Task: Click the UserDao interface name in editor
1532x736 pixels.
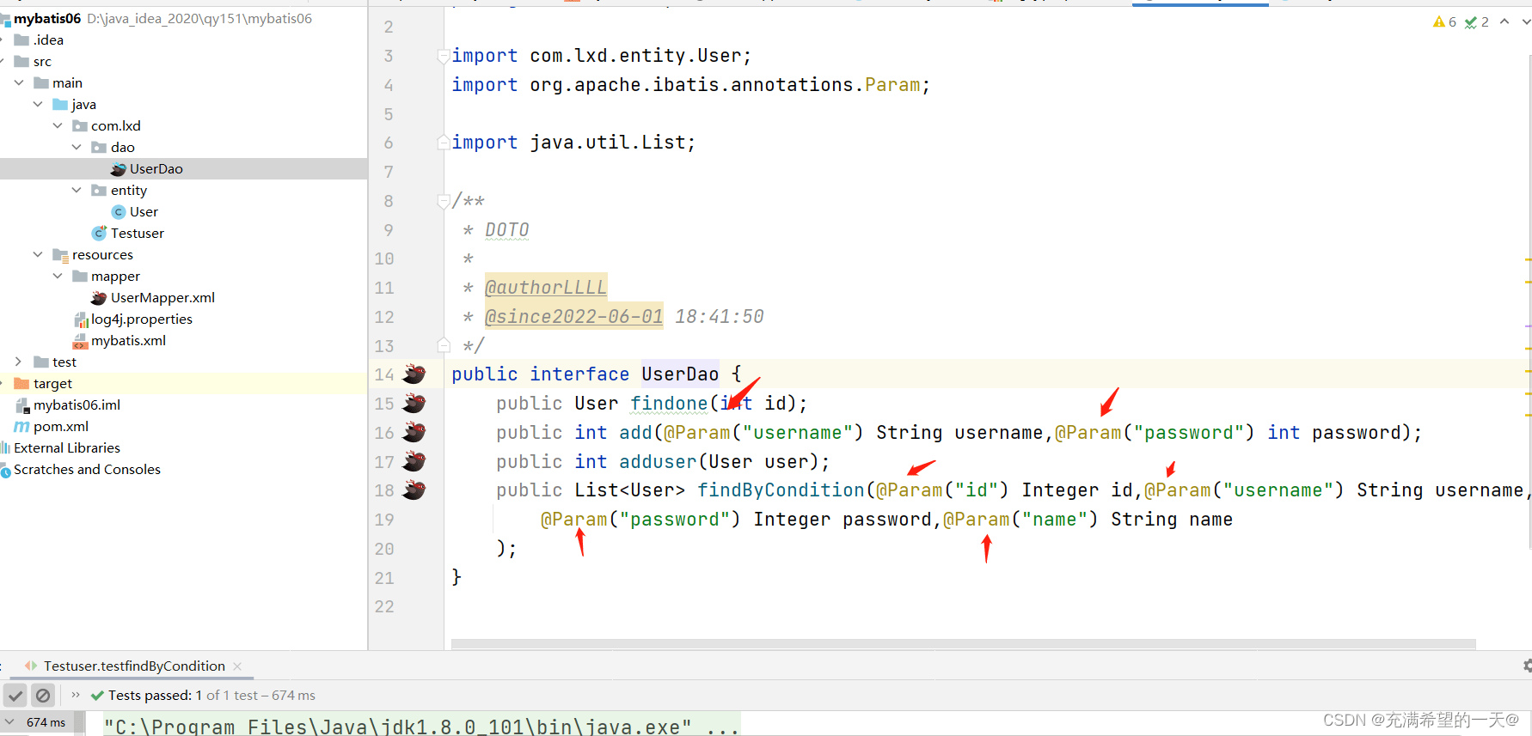Action: (680, 374)
